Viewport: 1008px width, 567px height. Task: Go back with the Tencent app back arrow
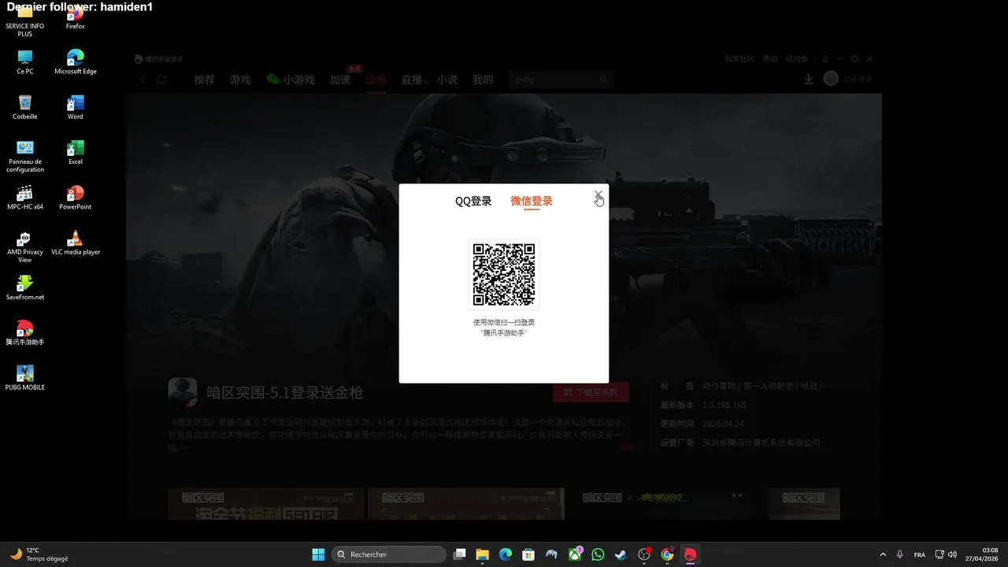coord(143,80)
